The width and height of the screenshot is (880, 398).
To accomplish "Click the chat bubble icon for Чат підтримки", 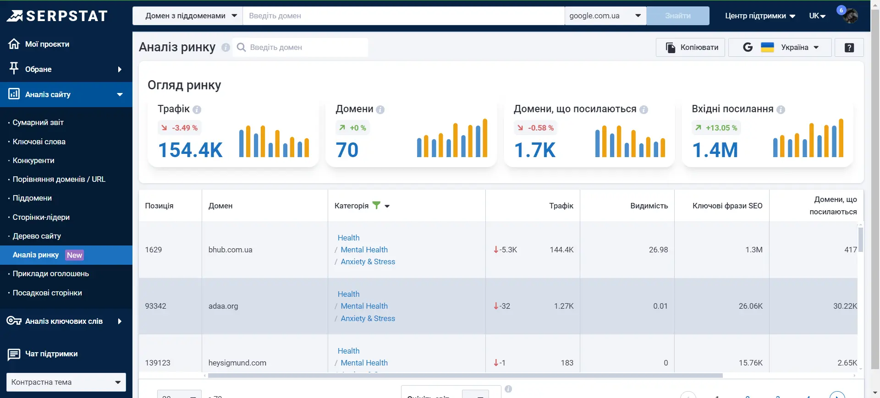I will [x=14, y=354].
